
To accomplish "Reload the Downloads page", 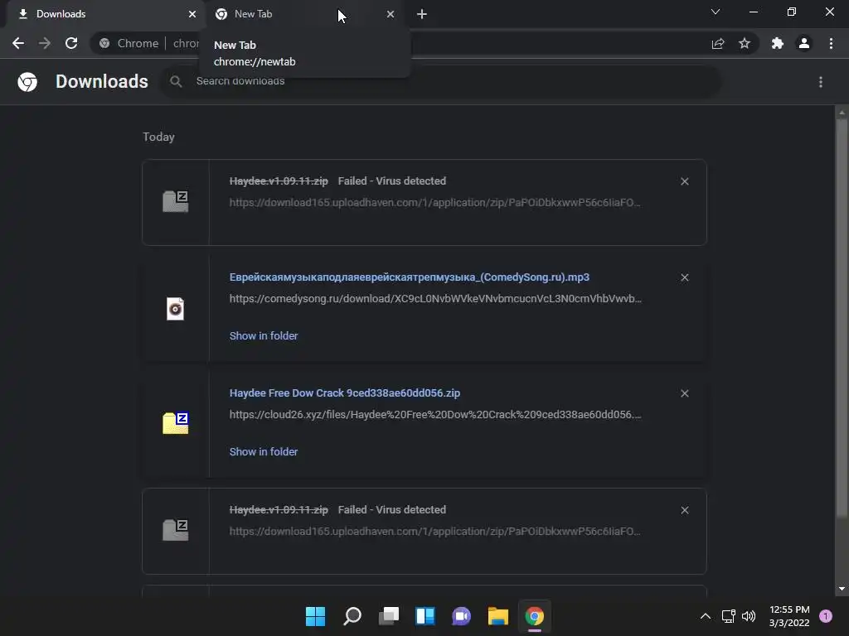I will pyautogui.click(x=71, y=43).
